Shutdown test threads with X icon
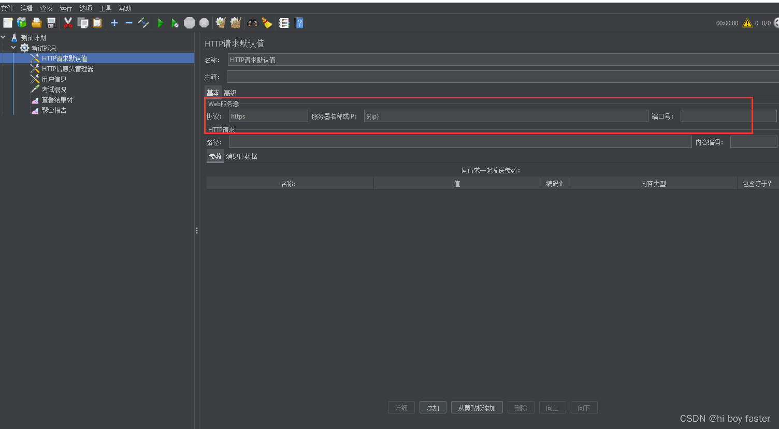The width and height of the screenshot is (779, 429). coord(204,23)
